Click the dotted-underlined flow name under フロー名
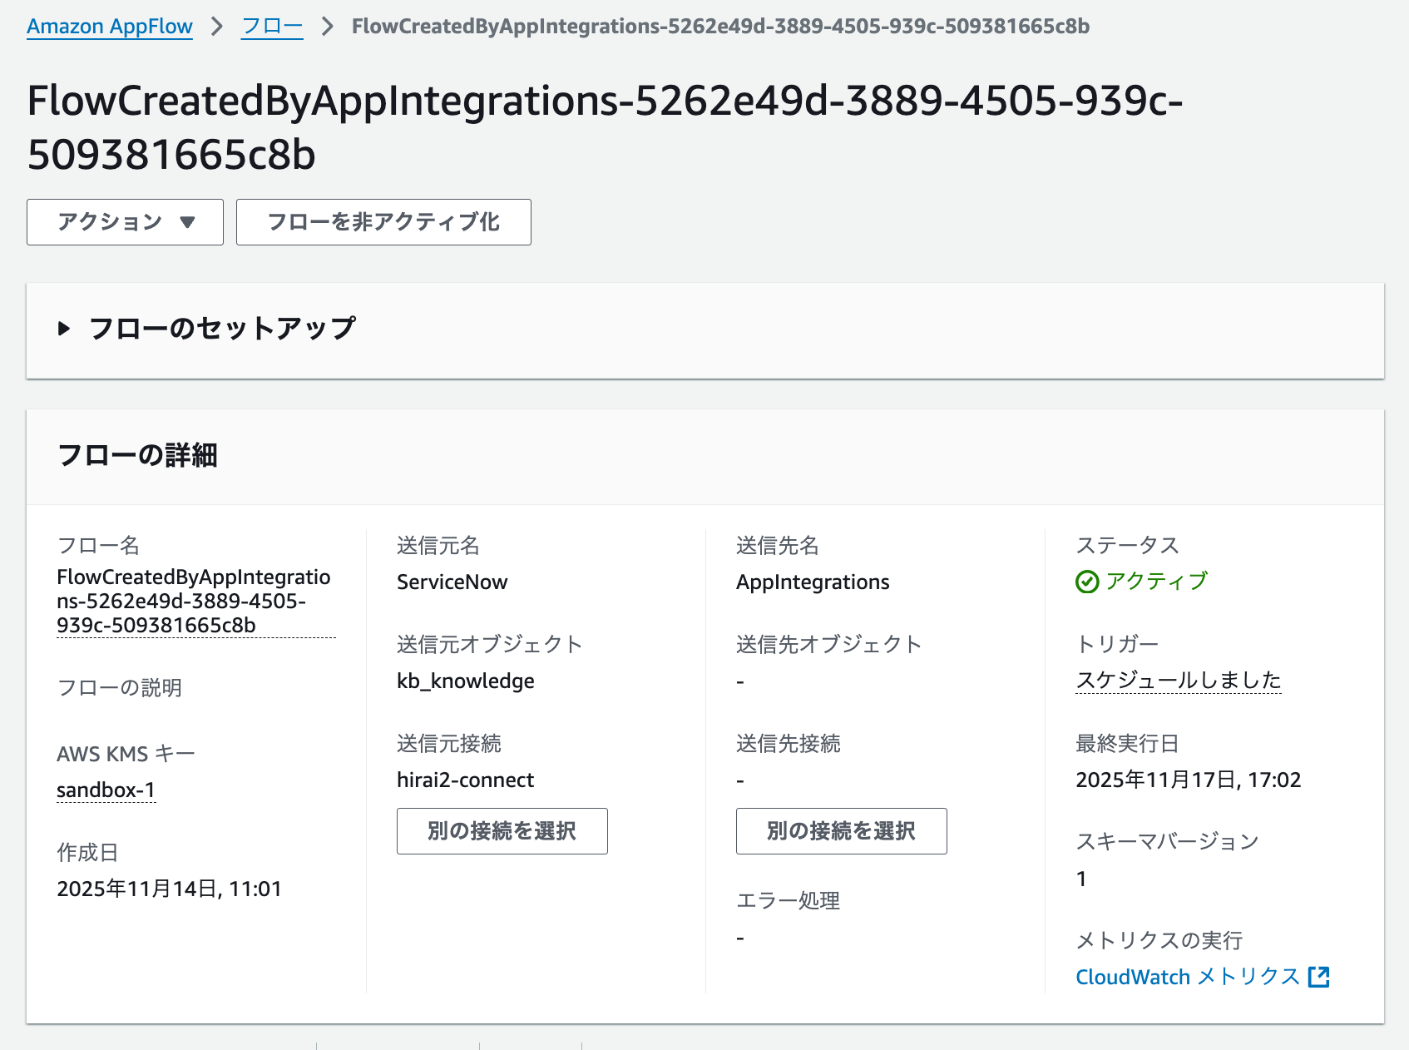The width and height of the screenshot is (1409, 1050). 195,600
